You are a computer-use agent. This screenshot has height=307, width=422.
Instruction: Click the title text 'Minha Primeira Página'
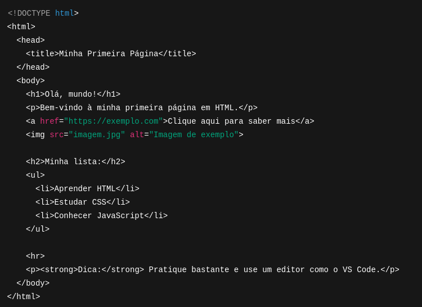tap(109, 54)
